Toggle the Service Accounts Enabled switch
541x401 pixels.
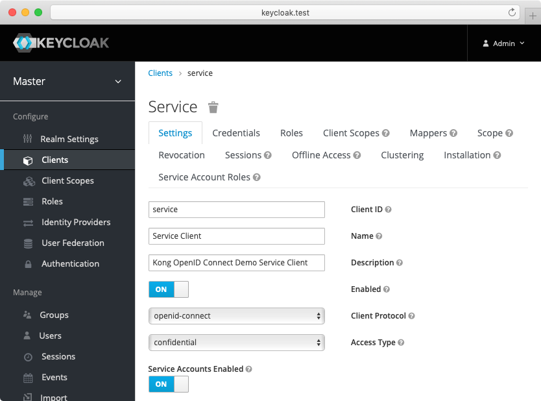(169, 384)
